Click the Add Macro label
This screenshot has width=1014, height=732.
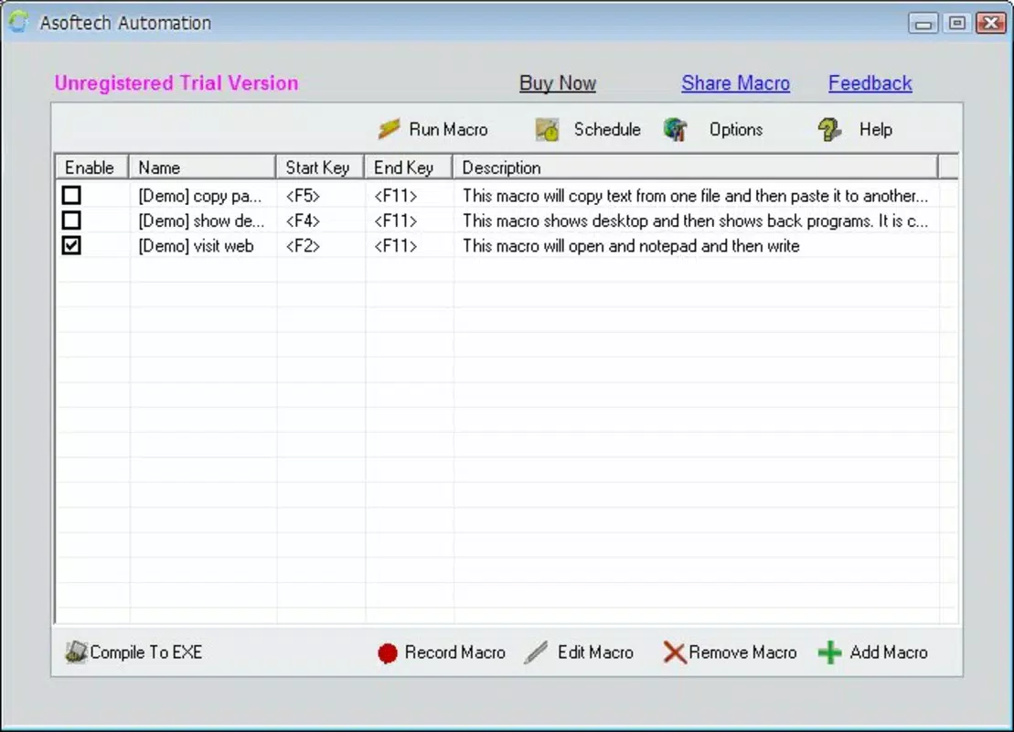coord(889,652)
